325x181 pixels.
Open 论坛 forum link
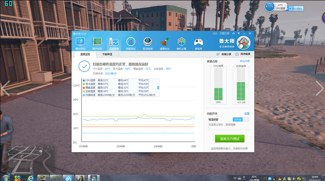(215, 34)
